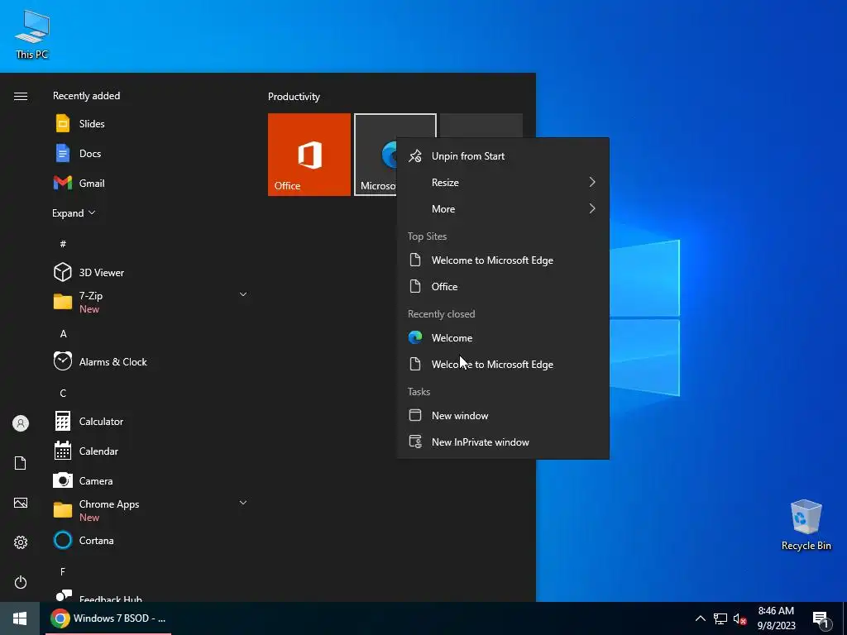Image resolution: width=847 pixels, height=635 pixels.
Task: Click the Power button icon
Action: click(21, 582)
